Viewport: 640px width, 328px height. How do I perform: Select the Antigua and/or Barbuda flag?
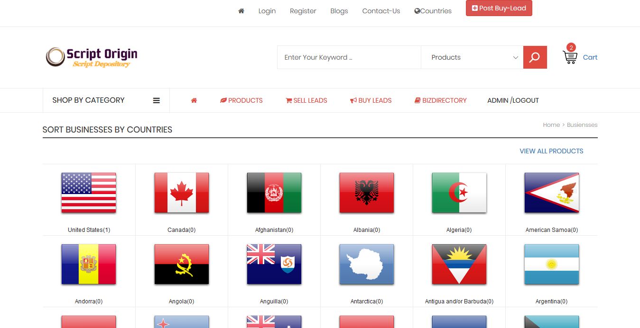pyautogui.click(x=459, y=264)
